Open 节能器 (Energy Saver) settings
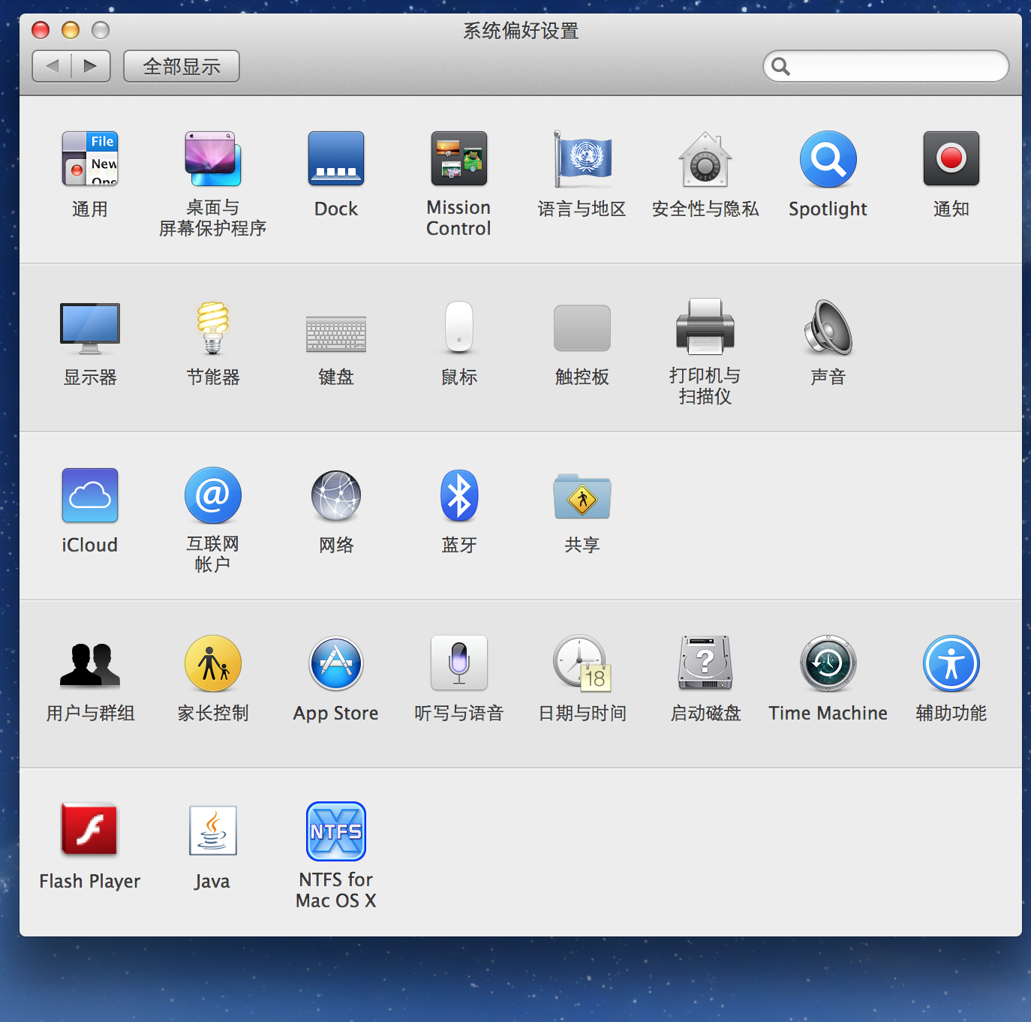 click(x=212, y=328)
